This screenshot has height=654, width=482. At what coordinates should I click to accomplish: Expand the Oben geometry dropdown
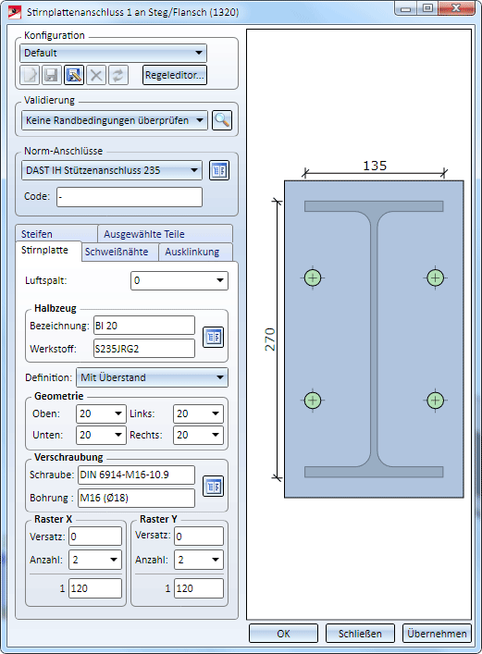(x=101, y=413)
